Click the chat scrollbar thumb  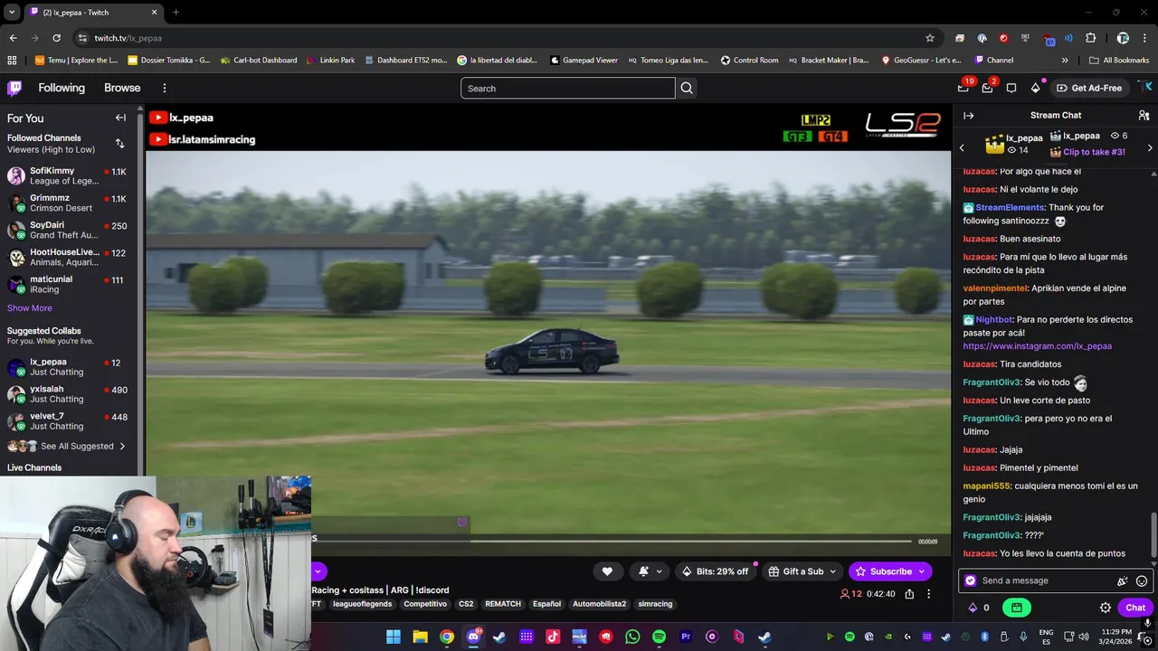[1153, 535]
